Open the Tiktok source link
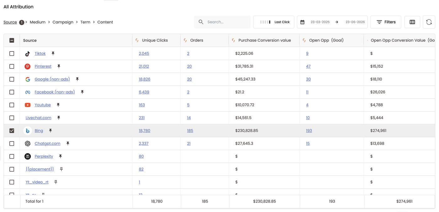 click(x=40, y=53)
